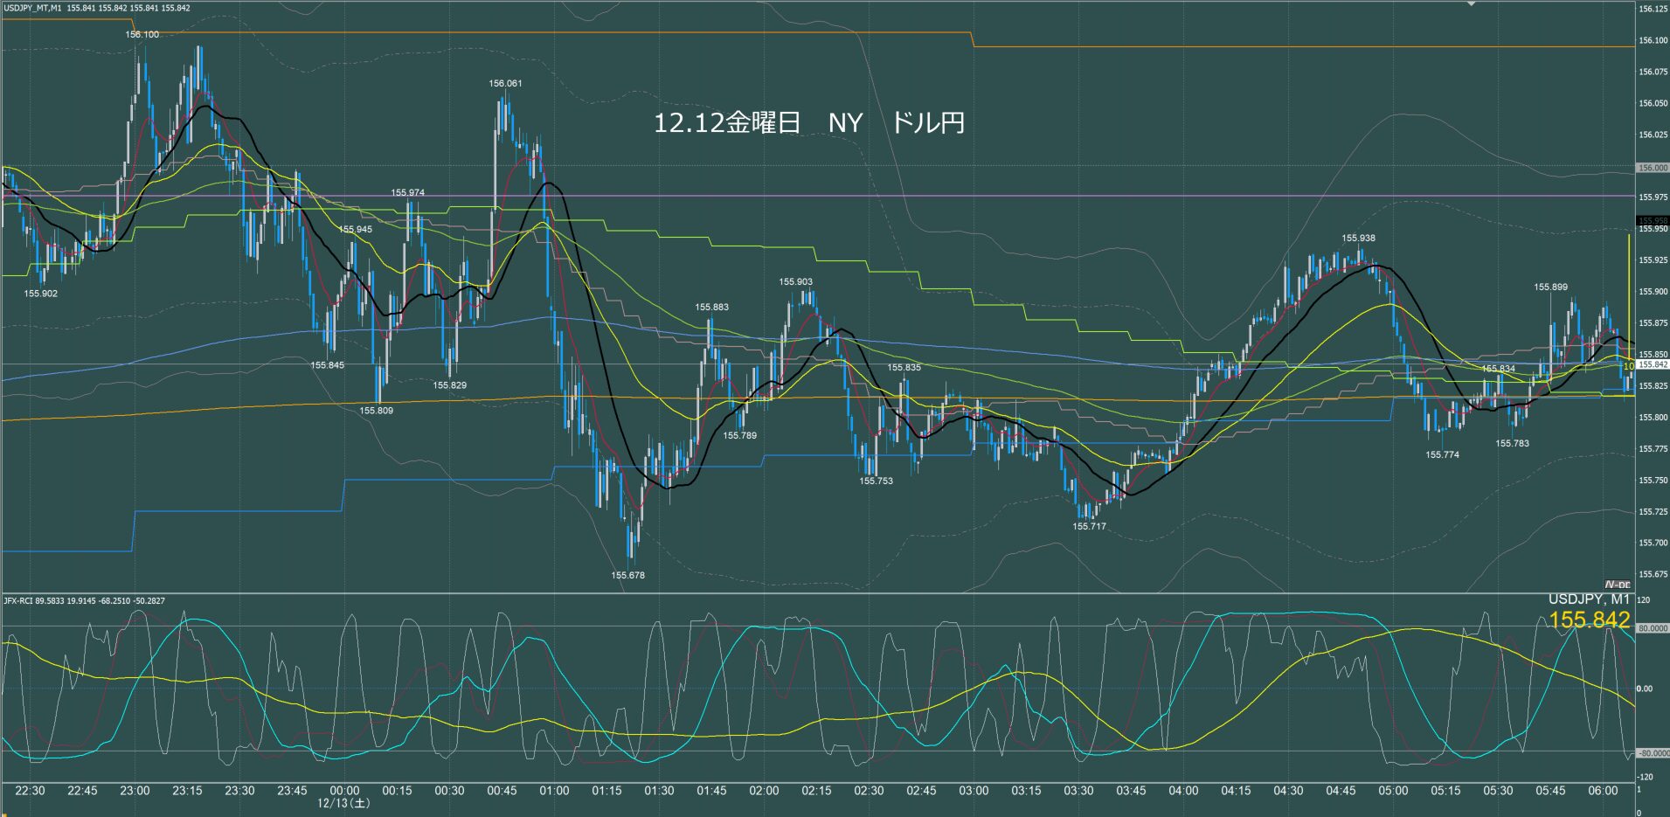Click the 156.061 peak price label

click(505, 84)
